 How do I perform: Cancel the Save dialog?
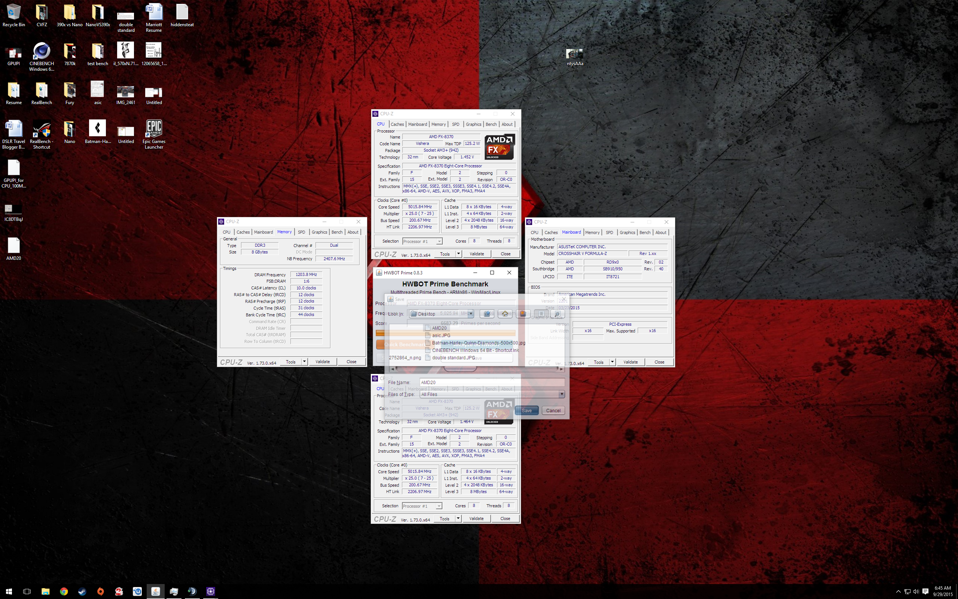(553, 410)
